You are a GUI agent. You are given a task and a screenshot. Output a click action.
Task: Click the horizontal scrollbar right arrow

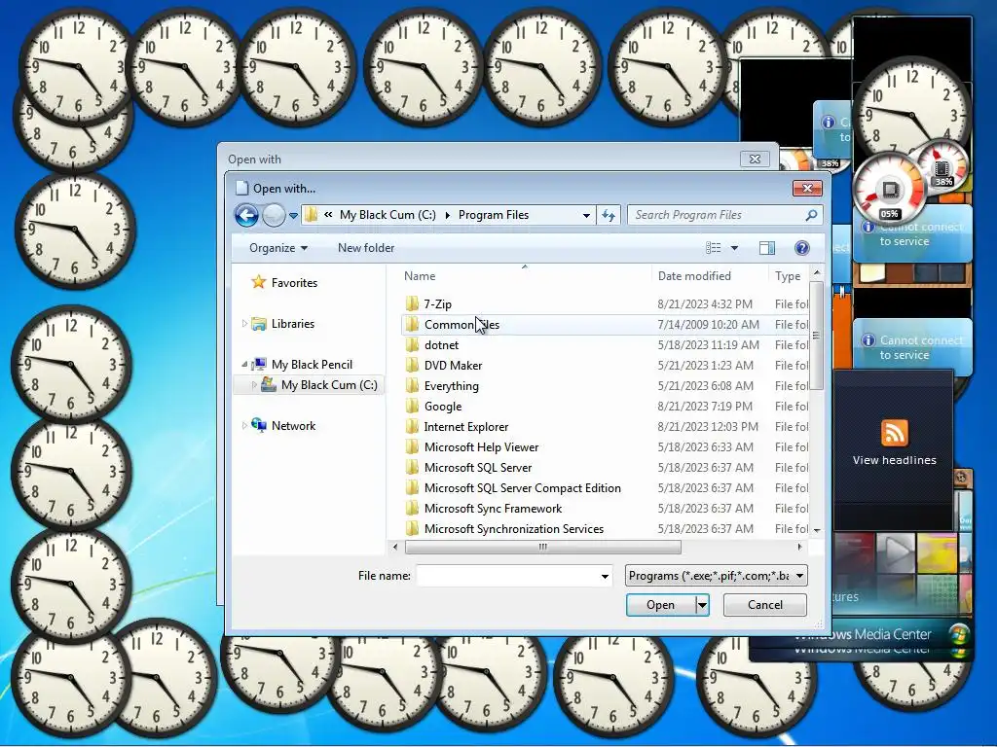point(800,547)
